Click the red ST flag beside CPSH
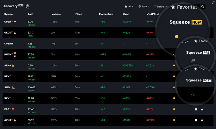Image resolution: width=216 pixels, height=129 pixels. pyautogui.click(x=15, y=22)
